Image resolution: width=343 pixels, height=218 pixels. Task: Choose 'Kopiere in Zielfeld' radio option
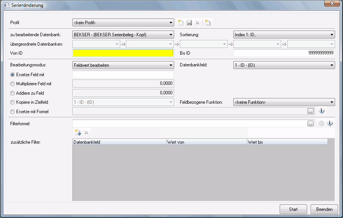coord(13,102)
